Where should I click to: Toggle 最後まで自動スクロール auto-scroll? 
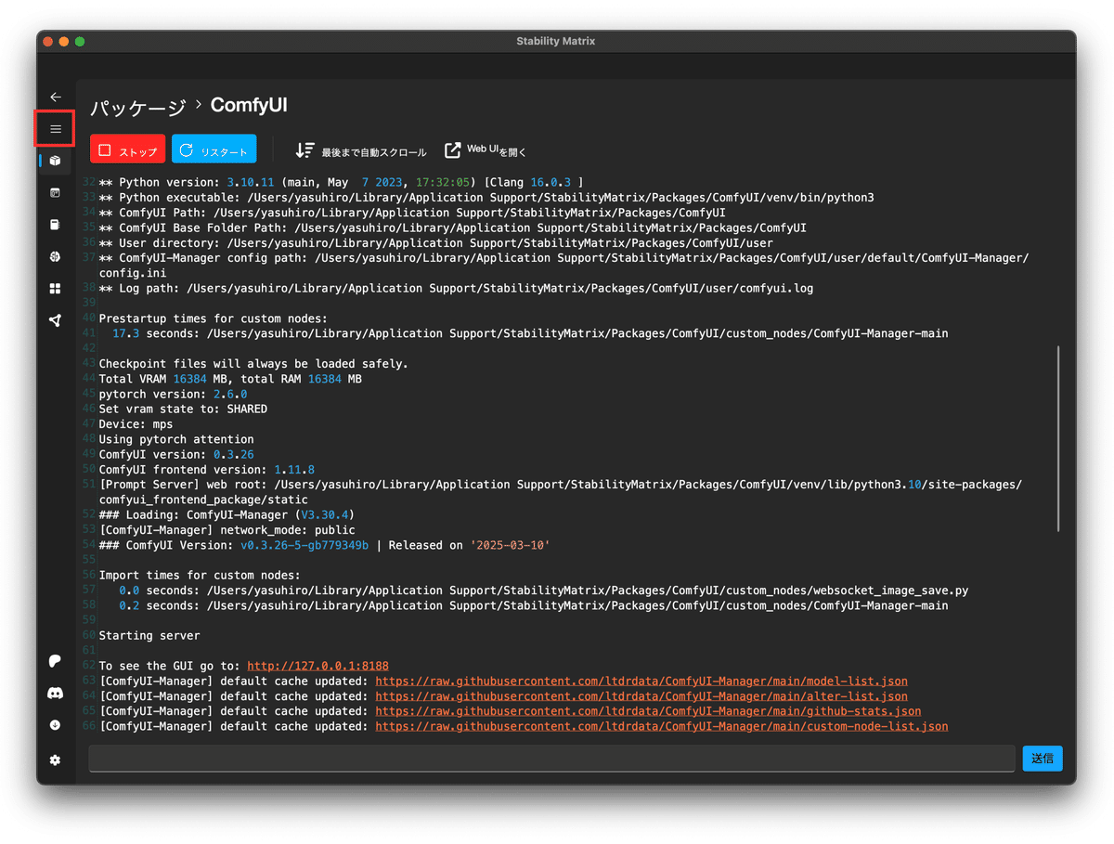click(360, 150)
